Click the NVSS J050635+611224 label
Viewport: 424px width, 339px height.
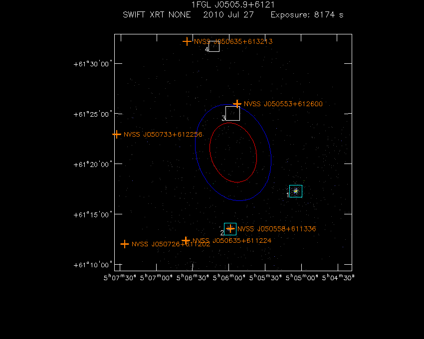232,240
